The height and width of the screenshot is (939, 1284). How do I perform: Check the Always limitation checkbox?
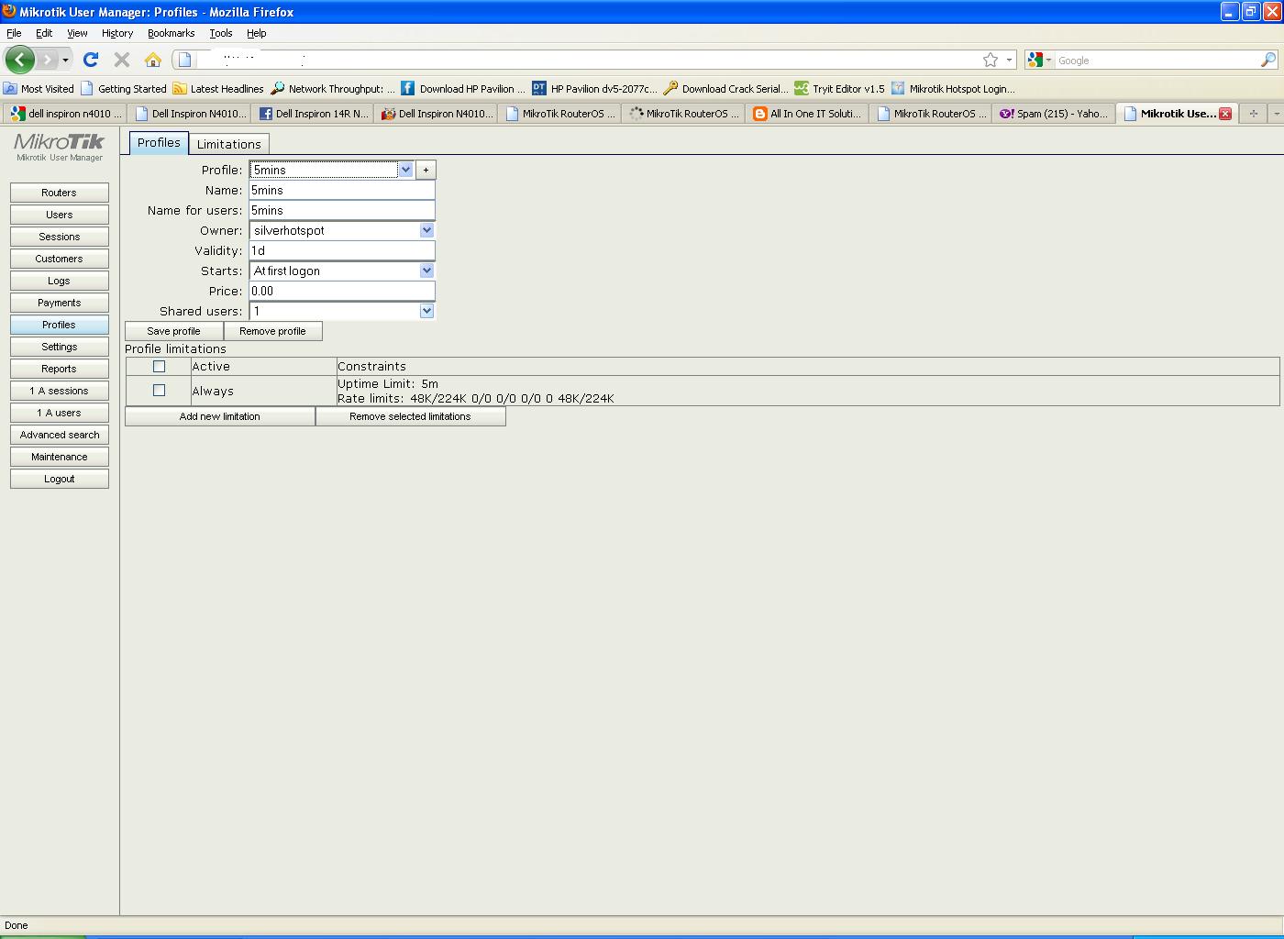pos(159,390)
